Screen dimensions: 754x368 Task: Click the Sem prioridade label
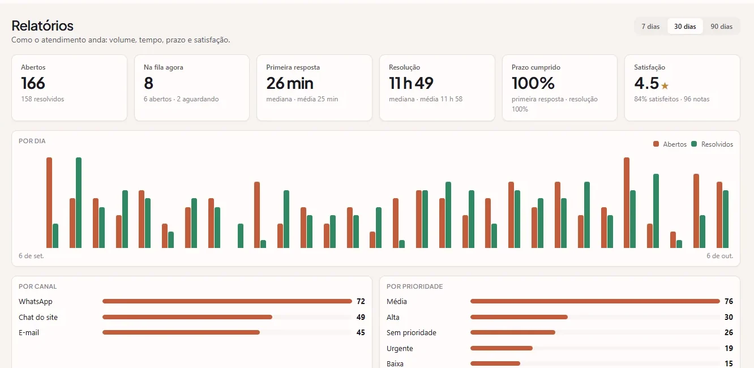[412, 333]
